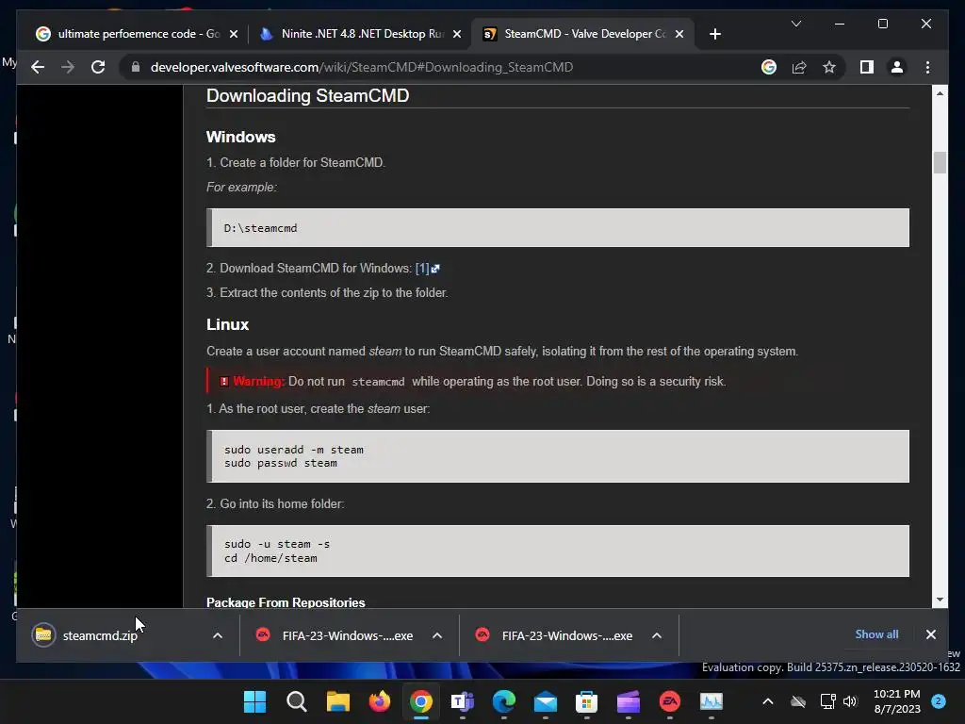The height and width of the screenshot is (724, 965).
Task: Close the downloads bar
Action: pos(930,634)
